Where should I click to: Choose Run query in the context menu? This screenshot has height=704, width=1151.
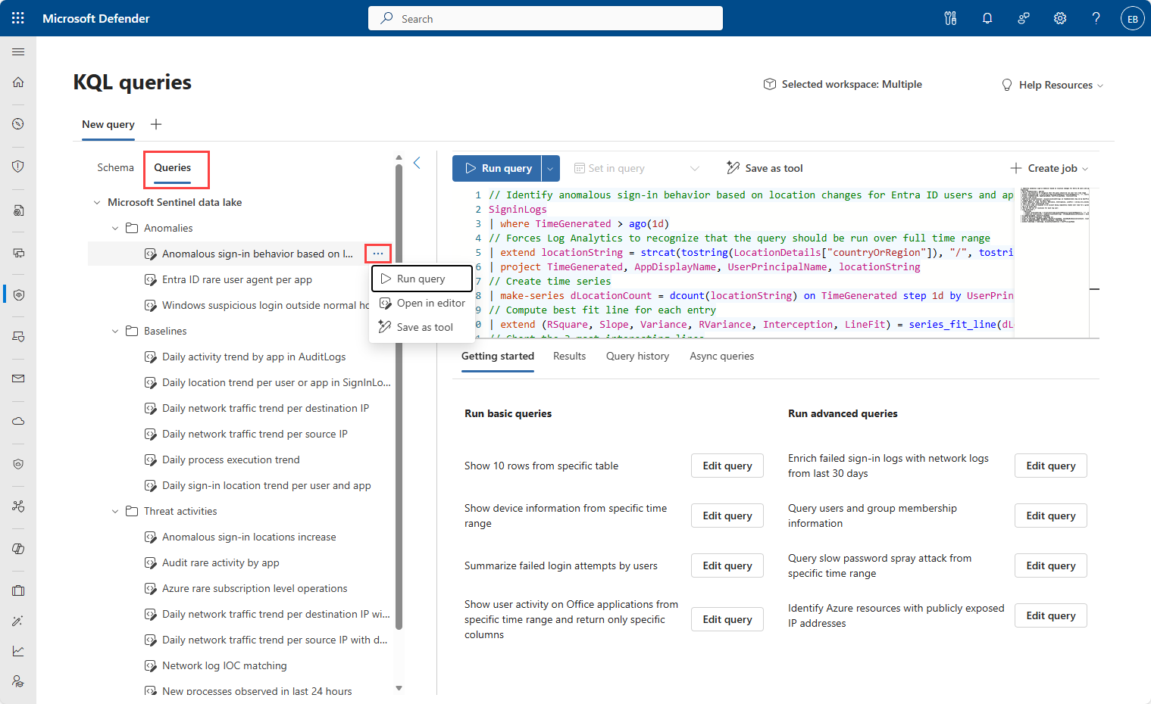tap(422, 279)
